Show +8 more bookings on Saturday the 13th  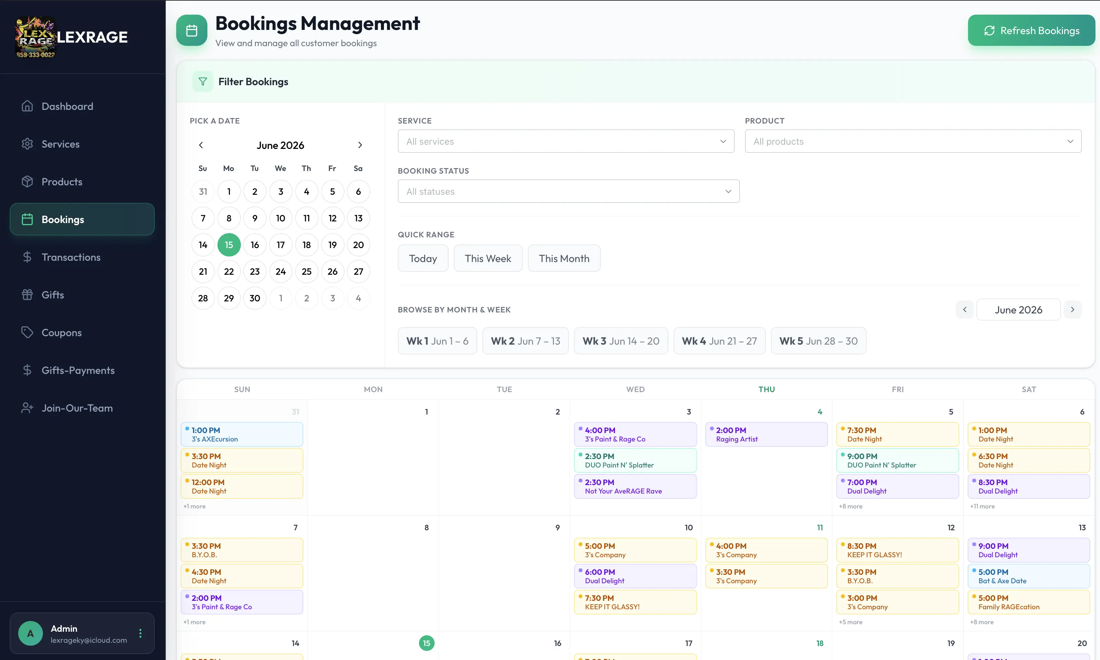click(x=981, y=622)
